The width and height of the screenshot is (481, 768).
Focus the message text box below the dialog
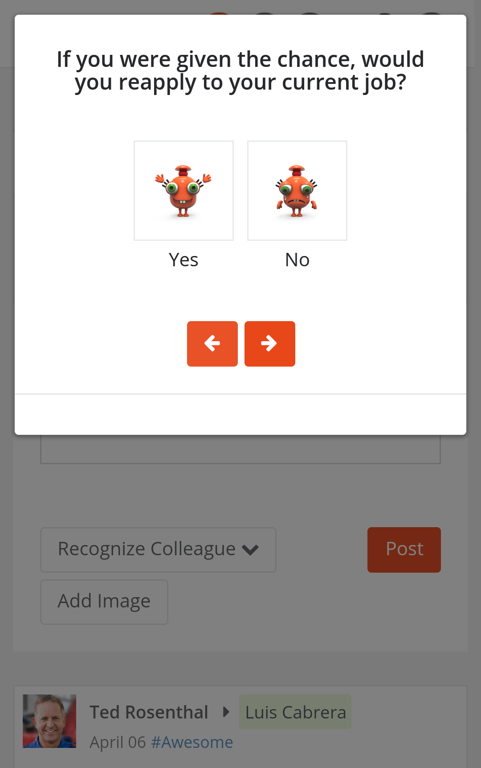tap(240, 449)
